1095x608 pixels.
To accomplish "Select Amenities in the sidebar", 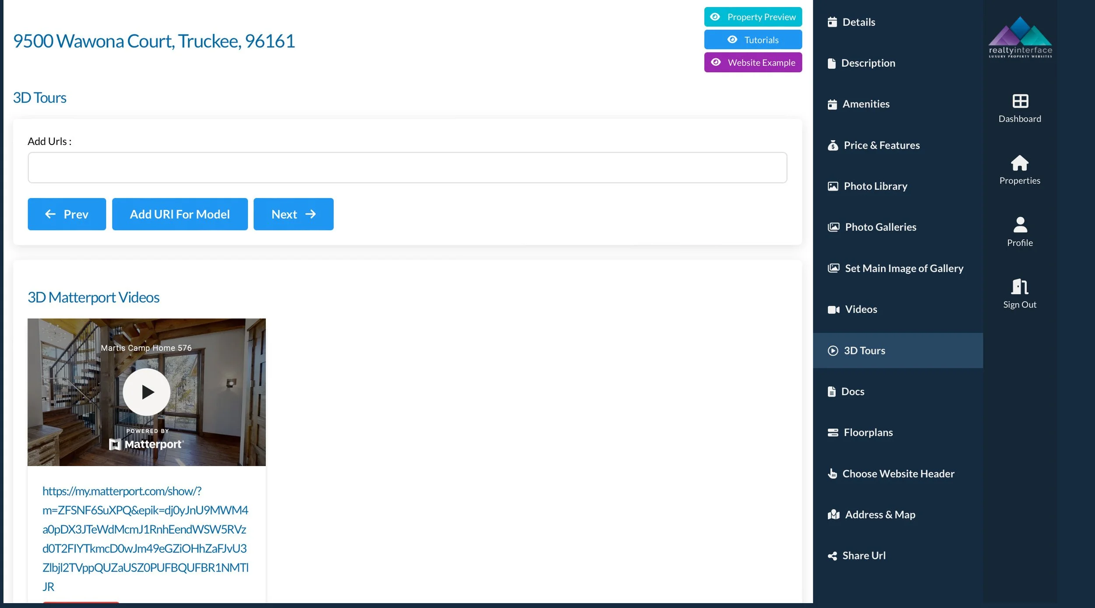I will point(866,104).
